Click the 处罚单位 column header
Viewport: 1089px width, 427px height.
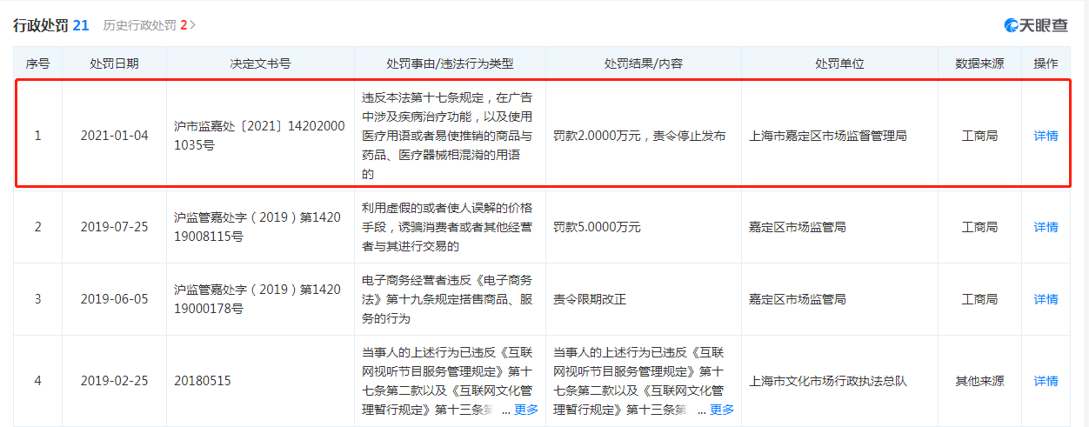coord(839,64)
